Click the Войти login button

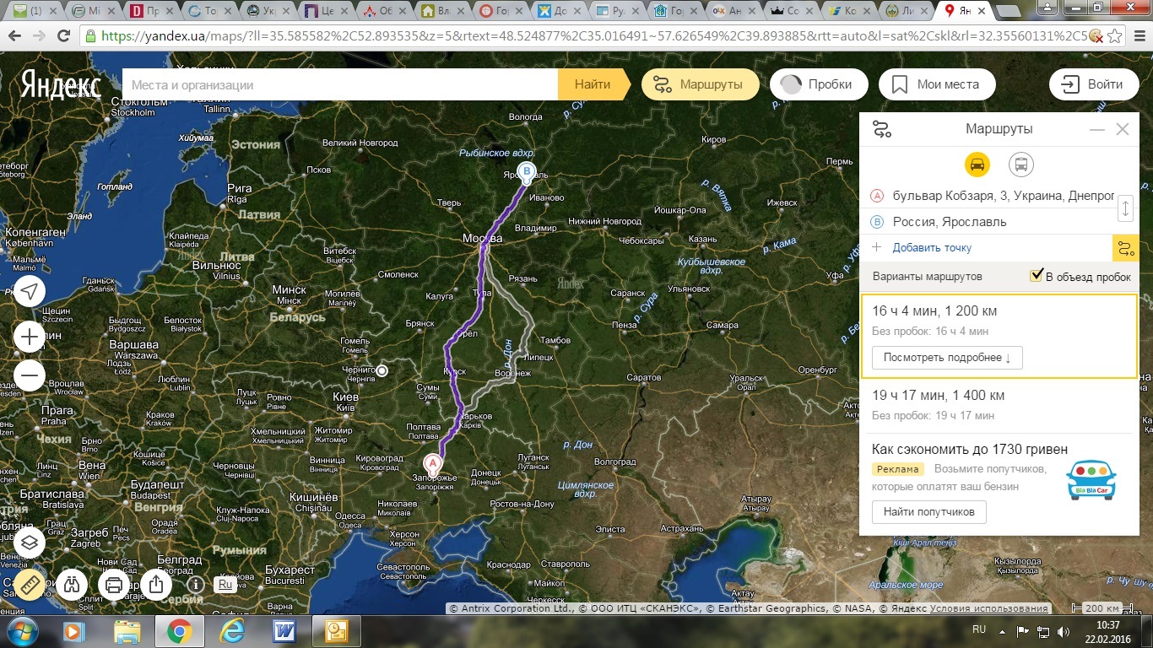tap(1094, 84)
